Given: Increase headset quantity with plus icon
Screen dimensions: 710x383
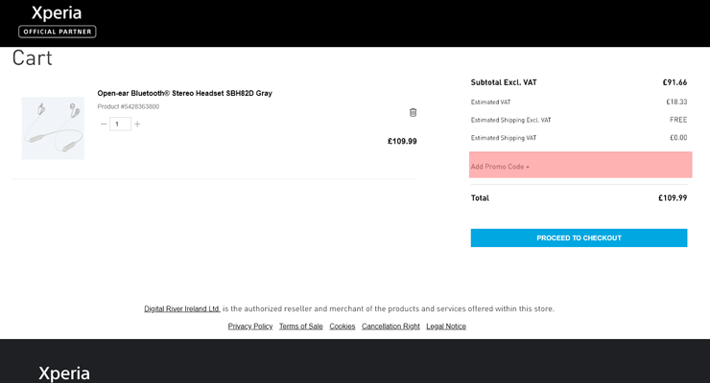Looking at the screenshot, I should click(x=137, y=124).
